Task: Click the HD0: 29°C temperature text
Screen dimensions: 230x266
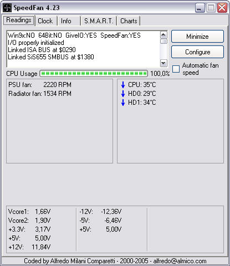Action: click(142, 94)
